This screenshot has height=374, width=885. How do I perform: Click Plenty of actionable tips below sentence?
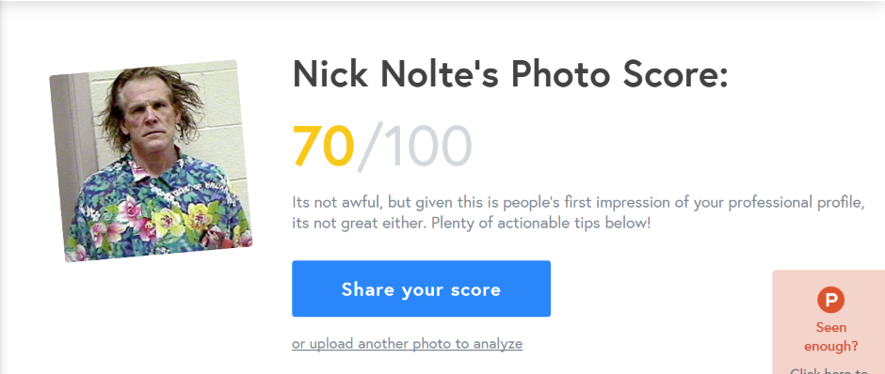pos(540,223)
